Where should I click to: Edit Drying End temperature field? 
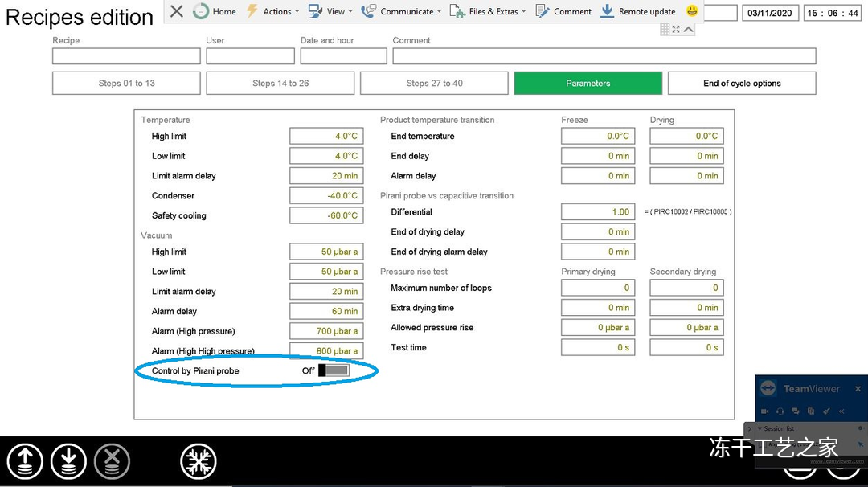(686, 136)
